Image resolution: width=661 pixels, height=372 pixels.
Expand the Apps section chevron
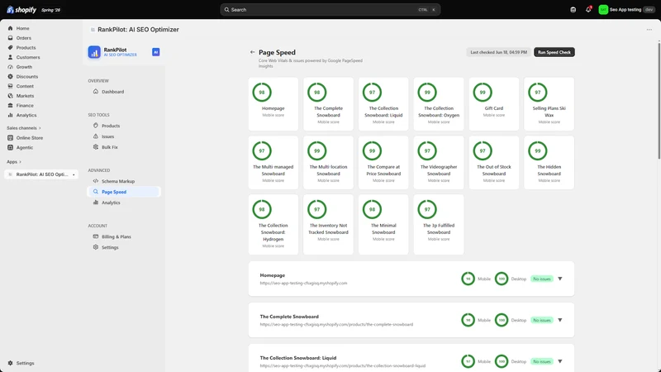point(20,162)
